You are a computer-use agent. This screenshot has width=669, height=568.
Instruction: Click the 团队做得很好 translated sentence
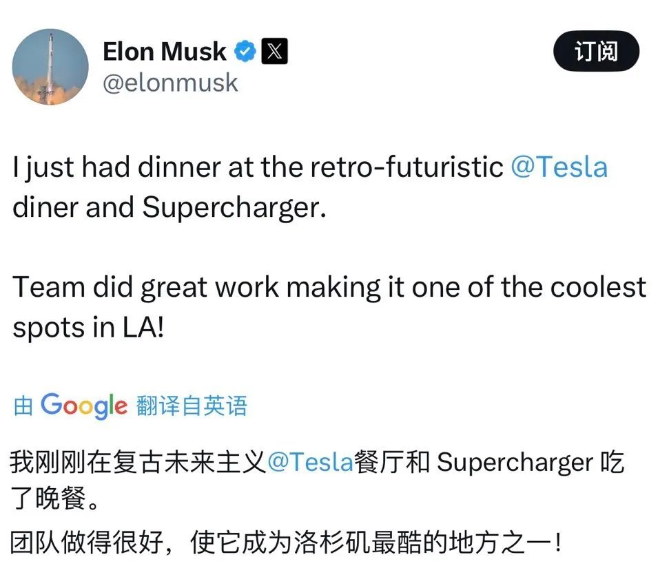coord(87,543)
